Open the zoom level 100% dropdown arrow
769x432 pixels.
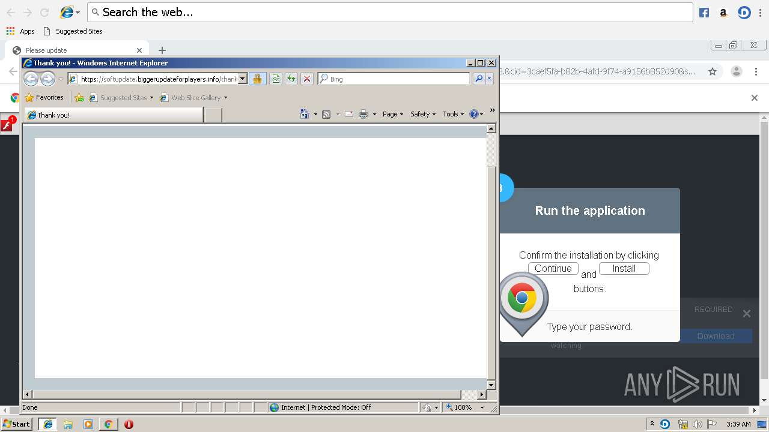point(482,407)
